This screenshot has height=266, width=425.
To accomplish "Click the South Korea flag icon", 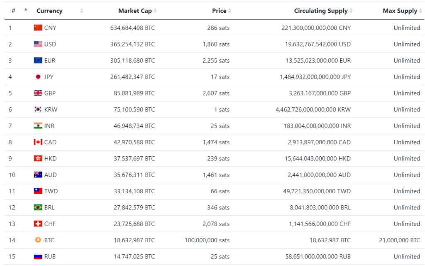I will pos(38,110).
